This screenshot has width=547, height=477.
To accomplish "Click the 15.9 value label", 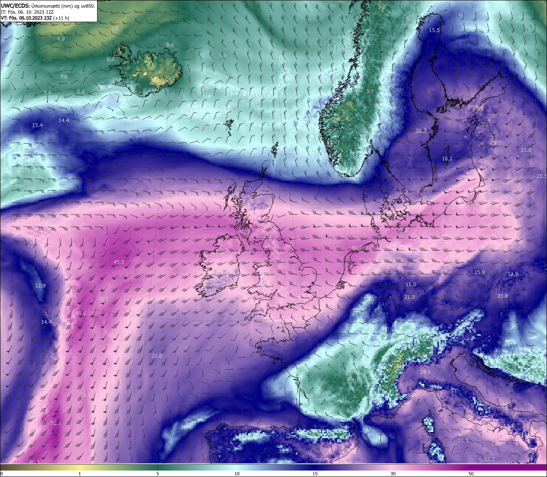I will click(x=479, y=273).
